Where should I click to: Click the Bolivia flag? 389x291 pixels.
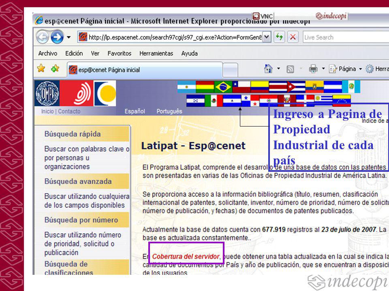point(205,87)
